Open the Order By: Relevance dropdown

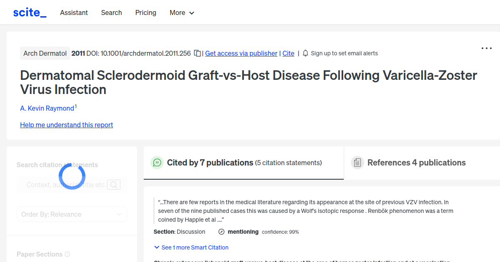[x=72, y=214]
